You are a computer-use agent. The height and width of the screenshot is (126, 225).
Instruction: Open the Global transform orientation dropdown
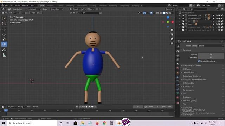click(x=75, y=9)
